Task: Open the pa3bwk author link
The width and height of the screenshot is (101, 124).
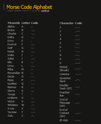Action: click(45, 11)
